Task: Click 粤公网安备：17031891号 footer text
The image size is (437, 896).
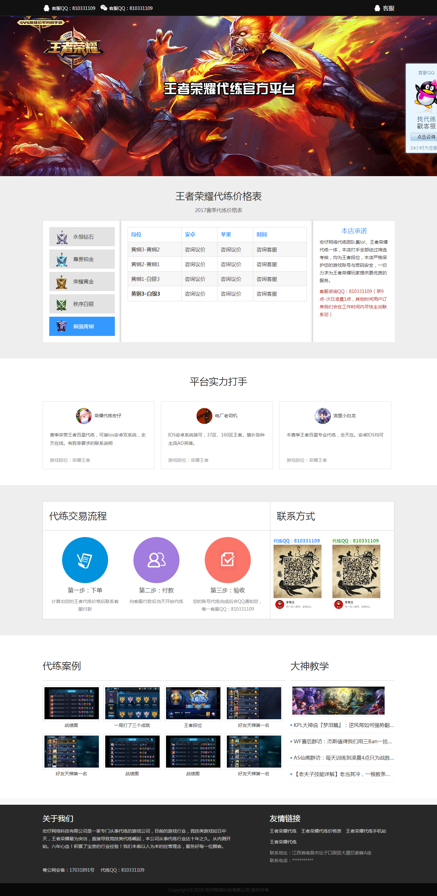Action: click(68, 870)
